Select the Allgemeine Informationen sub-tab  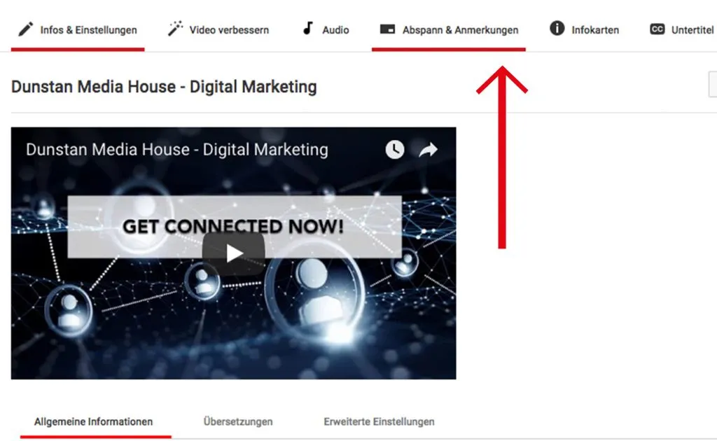click(x=94, y=422)
